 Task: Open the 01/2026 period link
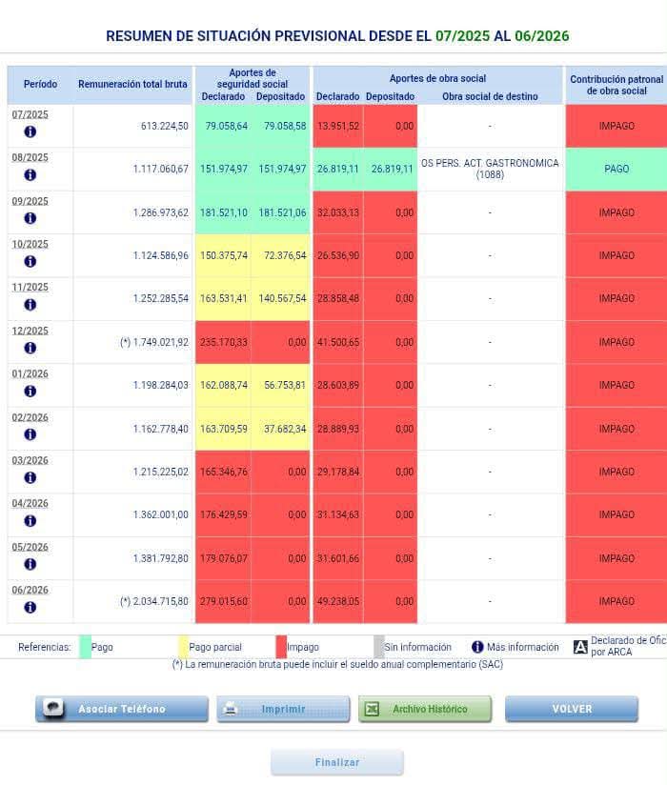(x=30, y=374)
